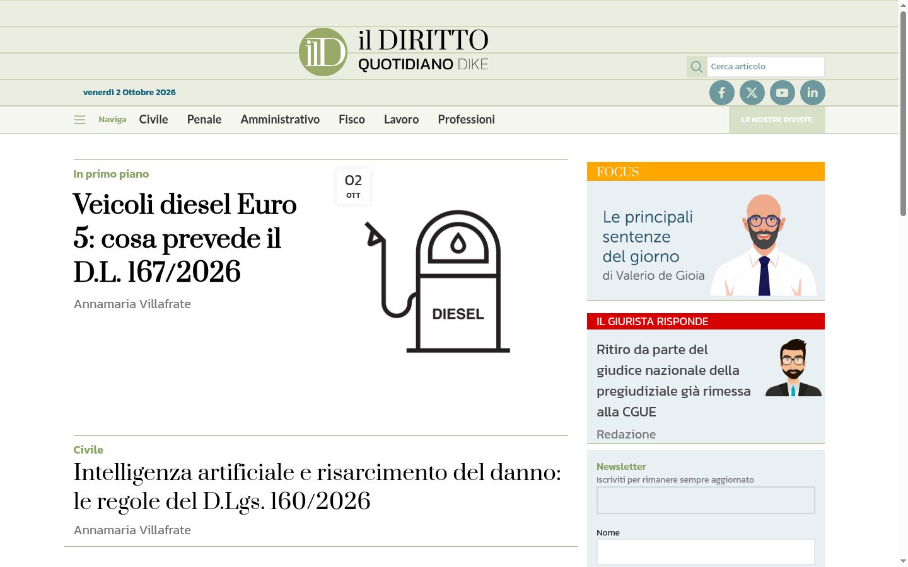The width and height of the screenshot is (908, 567).
Task: Open the Veicoli diesel Euro 5 article
Action: coord(185,238)
